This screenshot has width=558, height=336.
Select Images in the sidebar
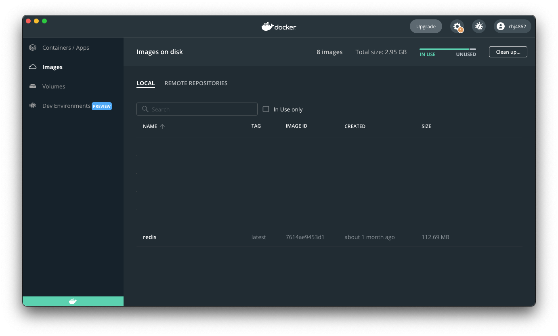pos(52,67)
